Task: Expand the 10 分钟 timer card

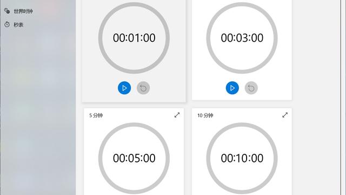Action: pos(285,115)
